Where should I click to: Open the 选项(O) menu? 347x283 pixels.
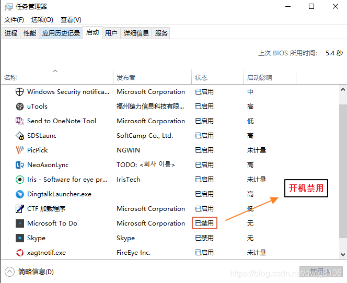[42, 20]
